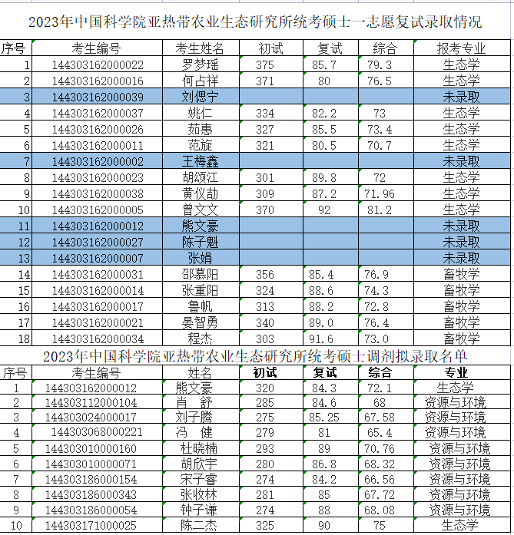Select ID cell 144303112000104
Screen dimensions: 514x535
[91, 403]
